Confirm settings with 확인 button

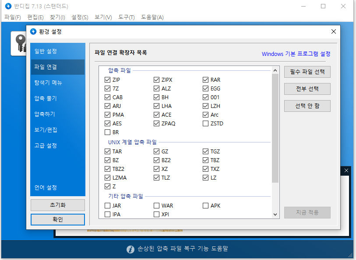[58, 219]
